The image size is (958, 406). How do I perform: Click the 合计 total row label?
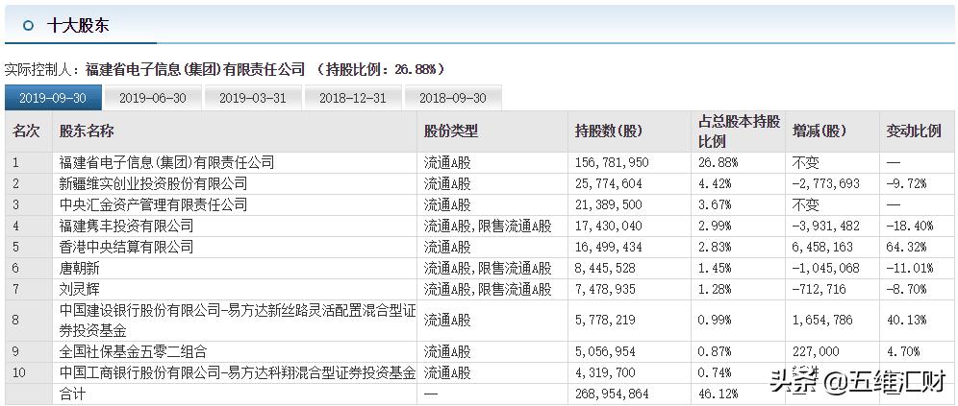pyautogui.click(x=73, y=394)
